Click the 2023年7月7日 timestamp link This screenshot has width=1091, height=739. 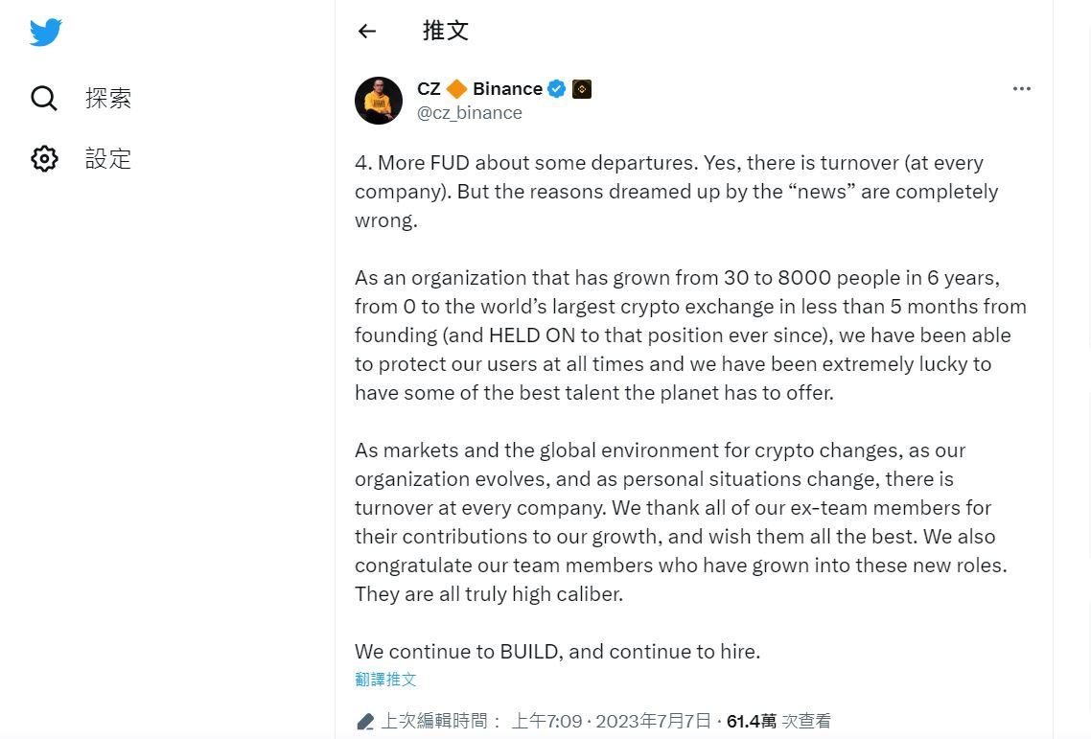pyautogui.click(x=653, y=721)
